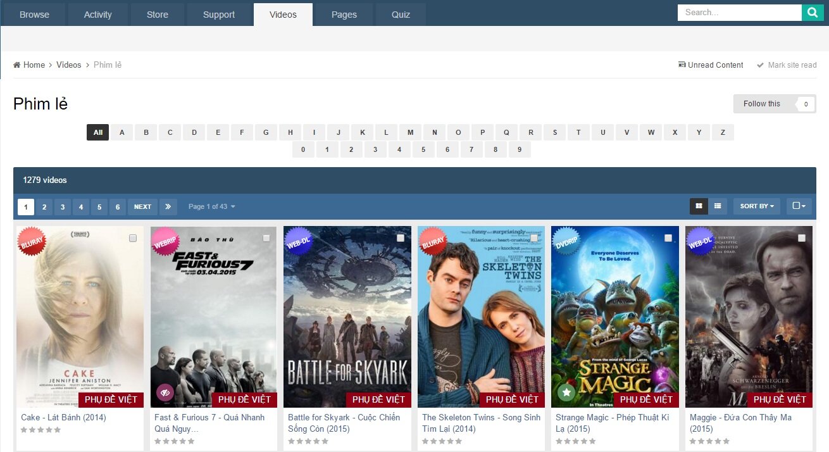This screenshot has width=829, height=452.
Task: Open the Browse tab
Action: [x=34, y=15]
